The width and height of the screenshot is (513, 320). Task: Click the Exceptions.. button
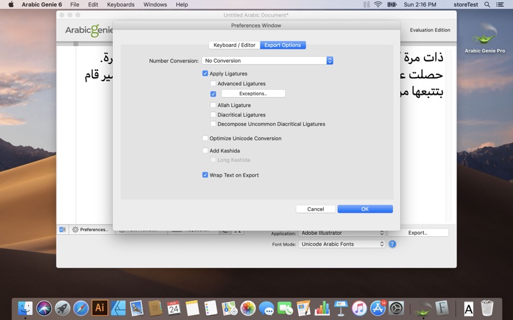(x=253, y=93)
